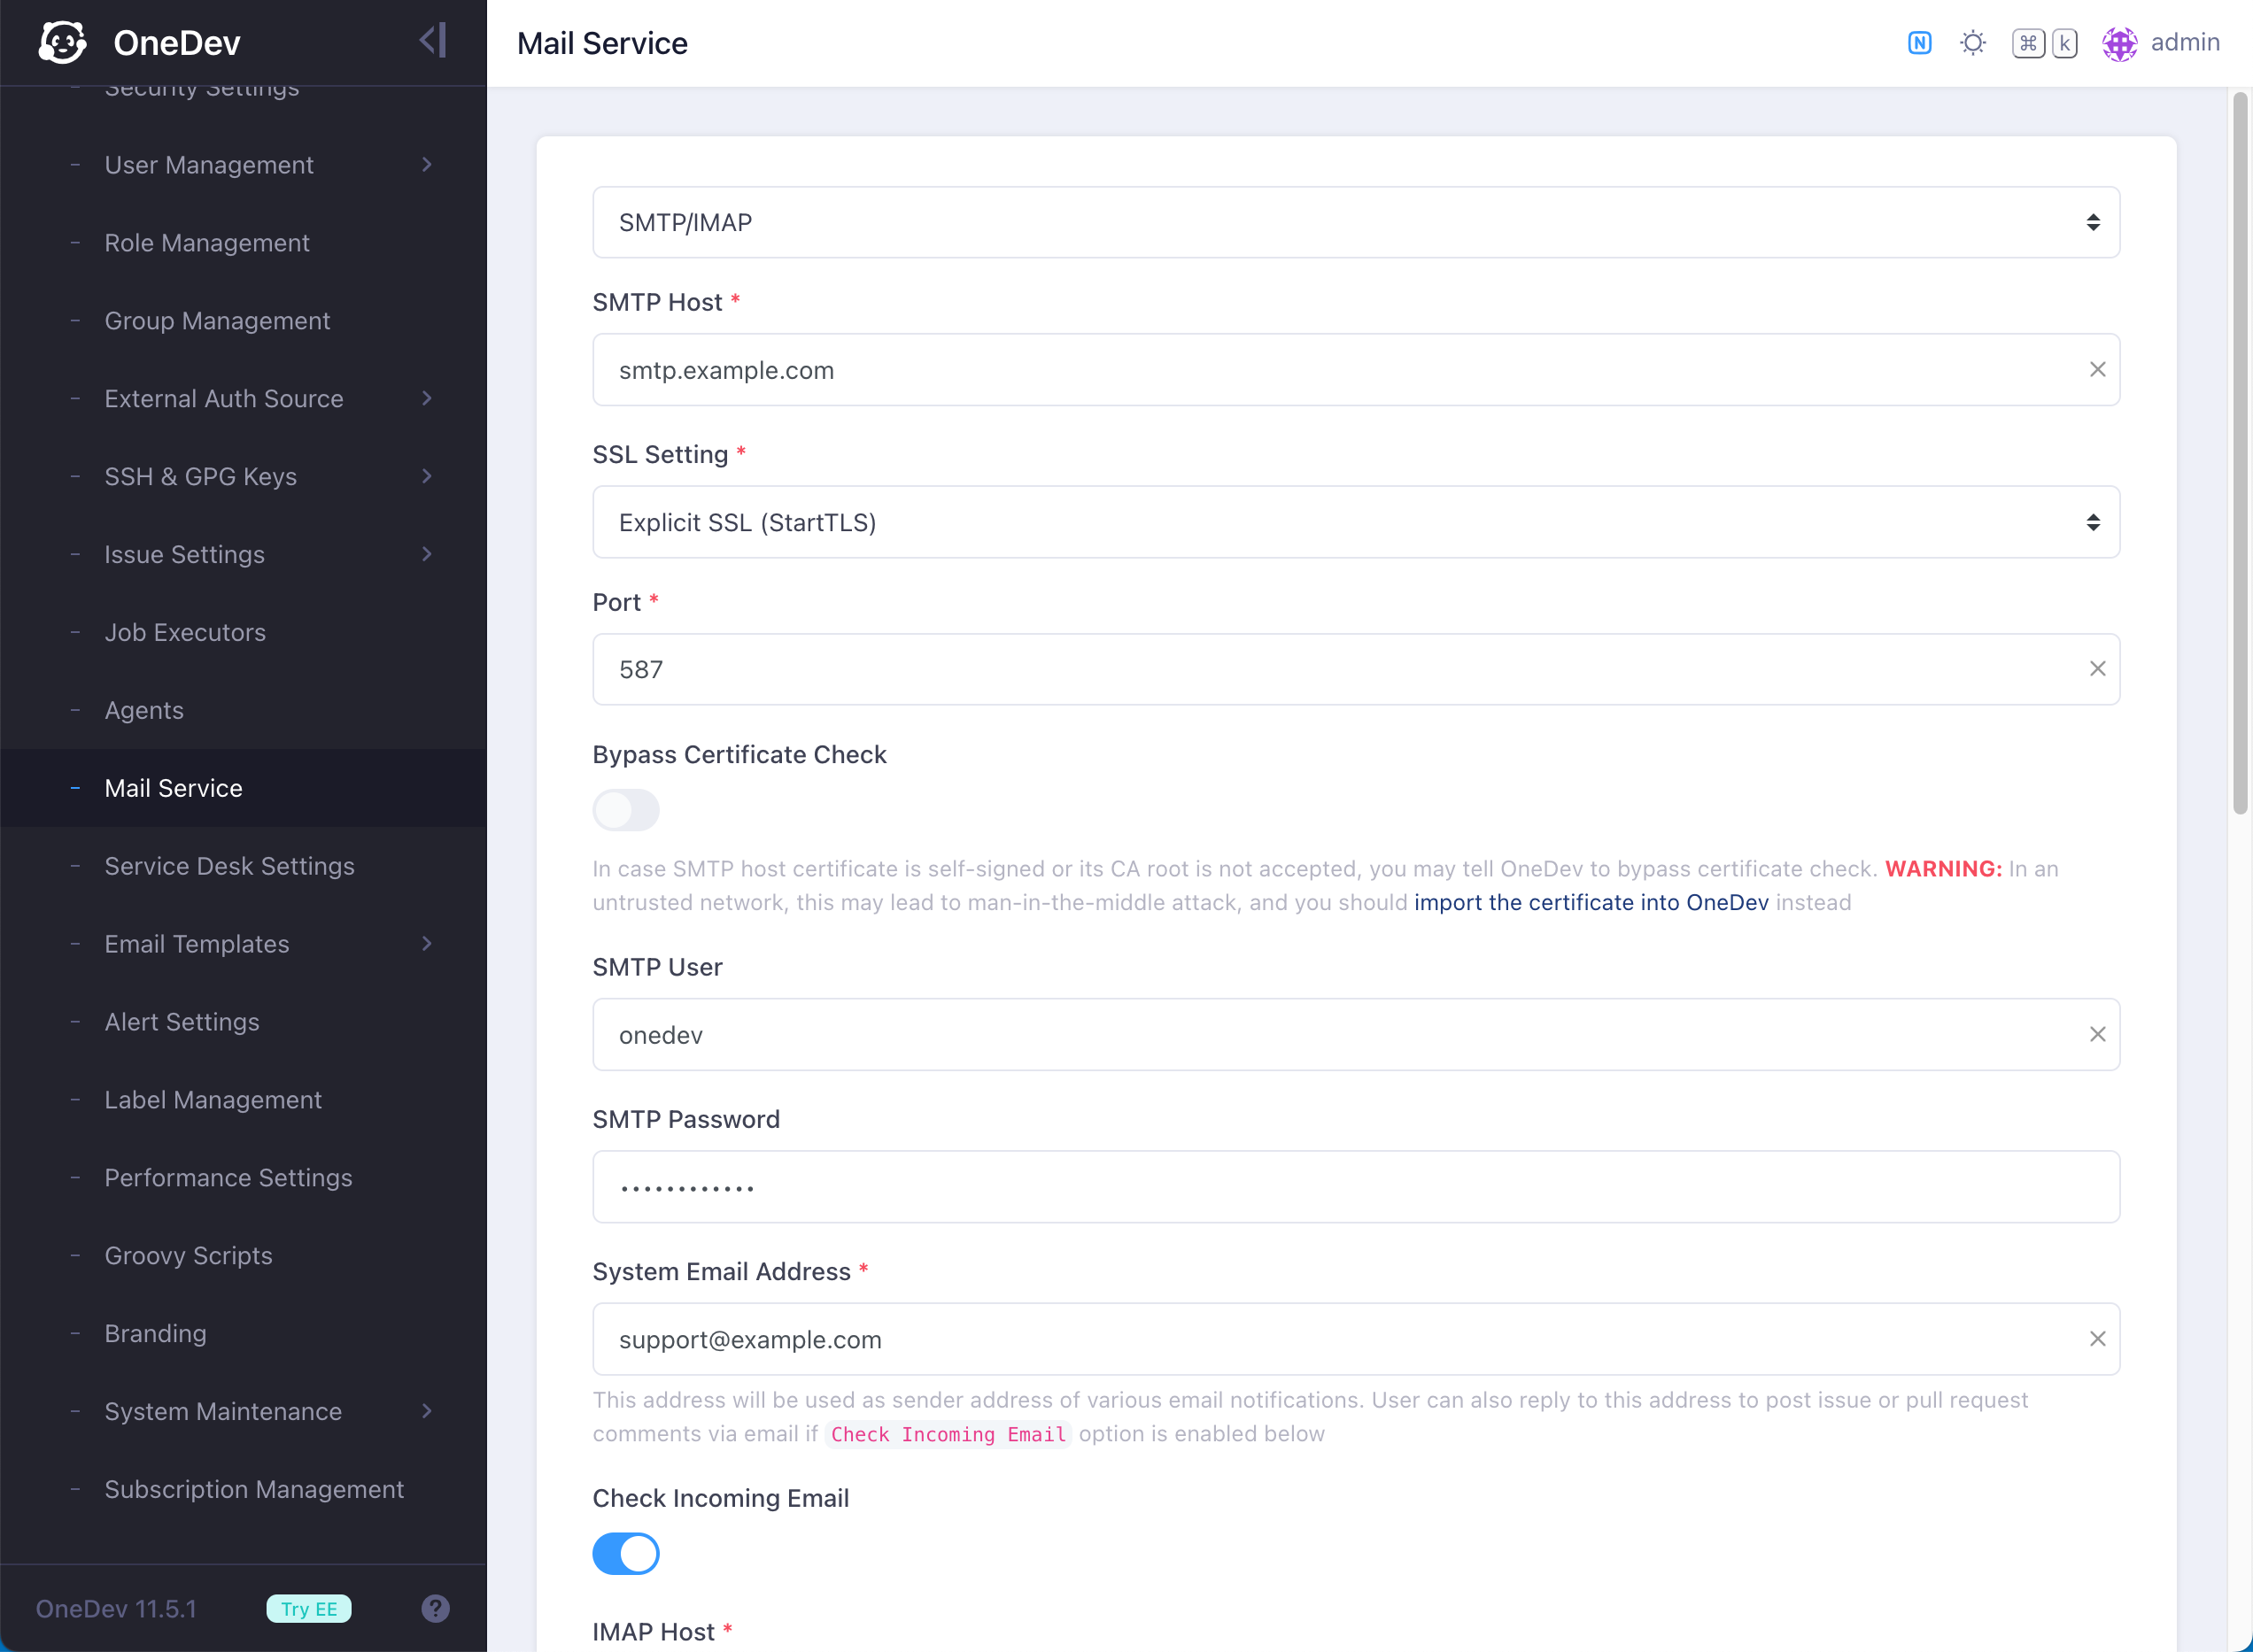Click the blue N notification icon
This screenshot has width=2253, height=1652.
[x=1919, y=43]
